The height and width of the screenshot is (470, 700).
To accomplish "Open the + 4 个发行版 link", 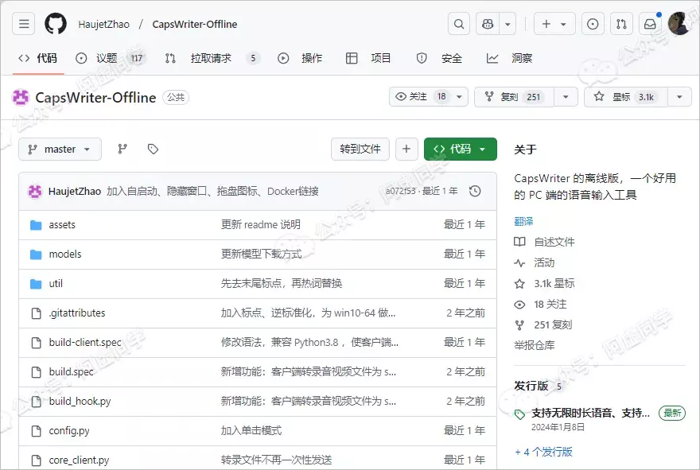I will pos(543,452).
